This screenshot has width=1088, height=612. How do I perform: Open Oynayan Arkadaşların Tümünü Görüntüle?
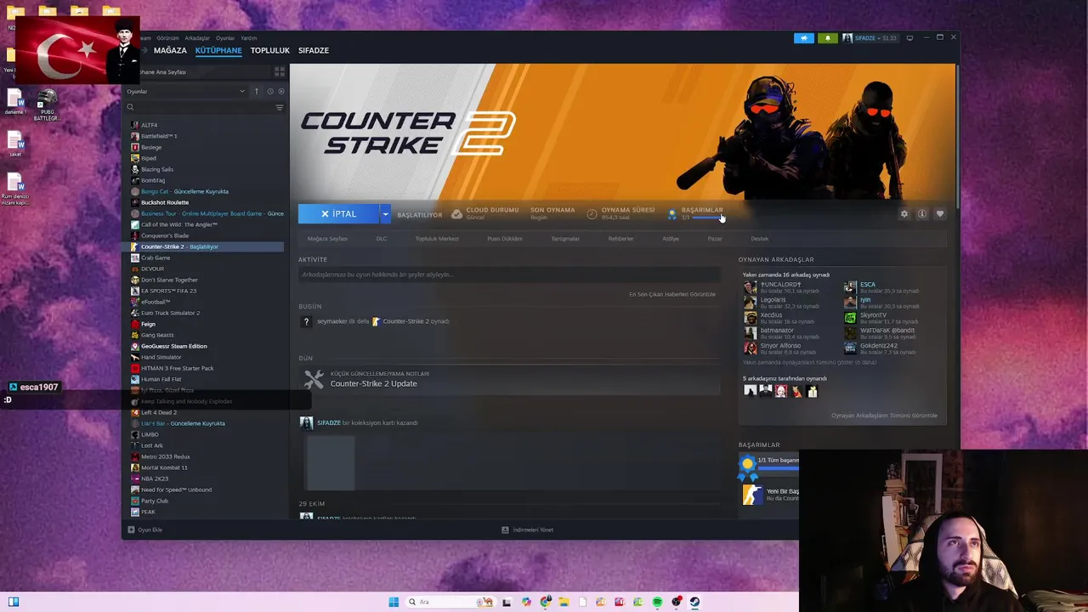point(884,416)
